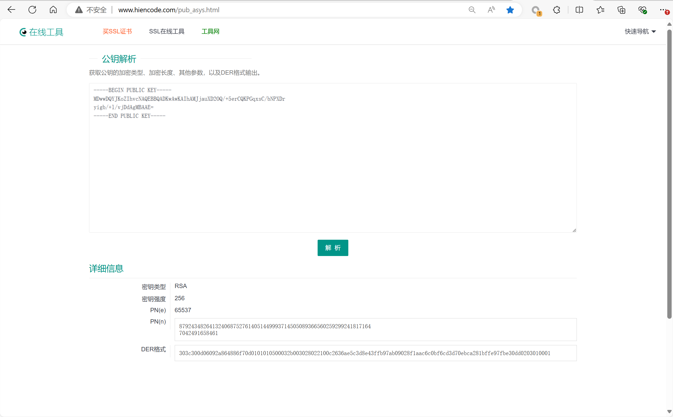Open the SSL在线工具 menu item
The width and height of the screenshot is (673, 417).
[167, 31]
